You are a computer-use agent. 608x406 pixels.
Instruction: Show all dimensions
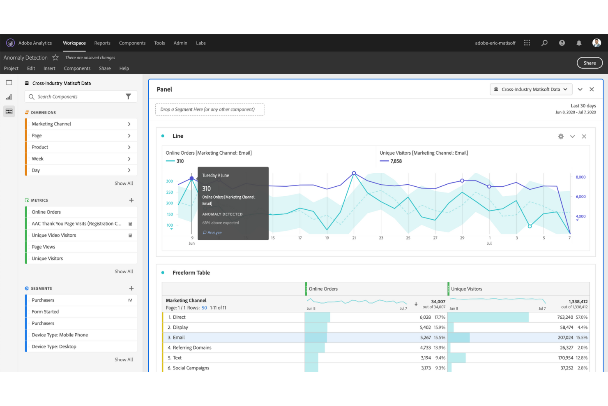point(124,183)
